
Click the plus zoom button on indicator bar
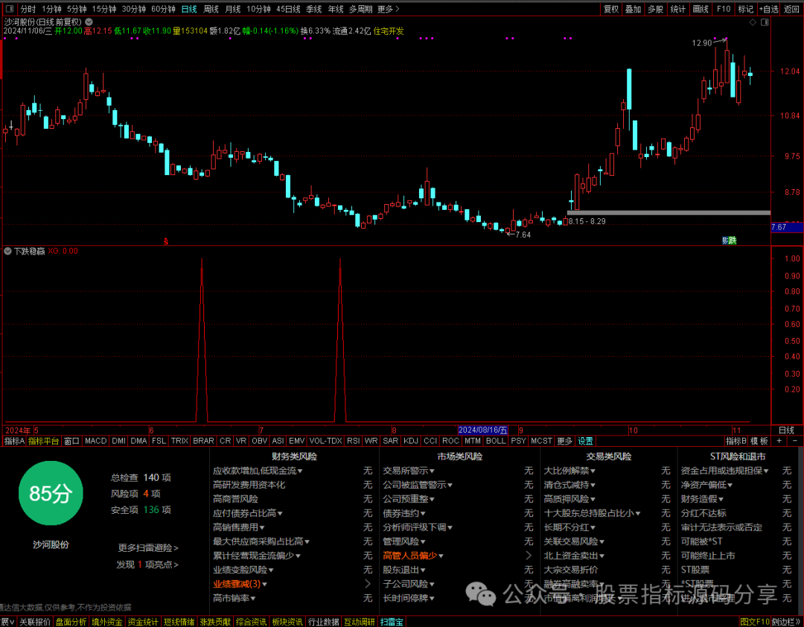779,441
